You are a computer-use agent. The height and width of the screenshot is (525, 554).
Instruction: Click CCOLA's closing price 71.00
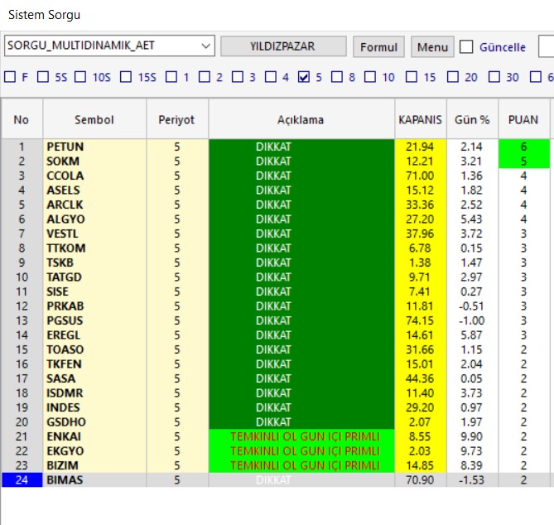421,176
